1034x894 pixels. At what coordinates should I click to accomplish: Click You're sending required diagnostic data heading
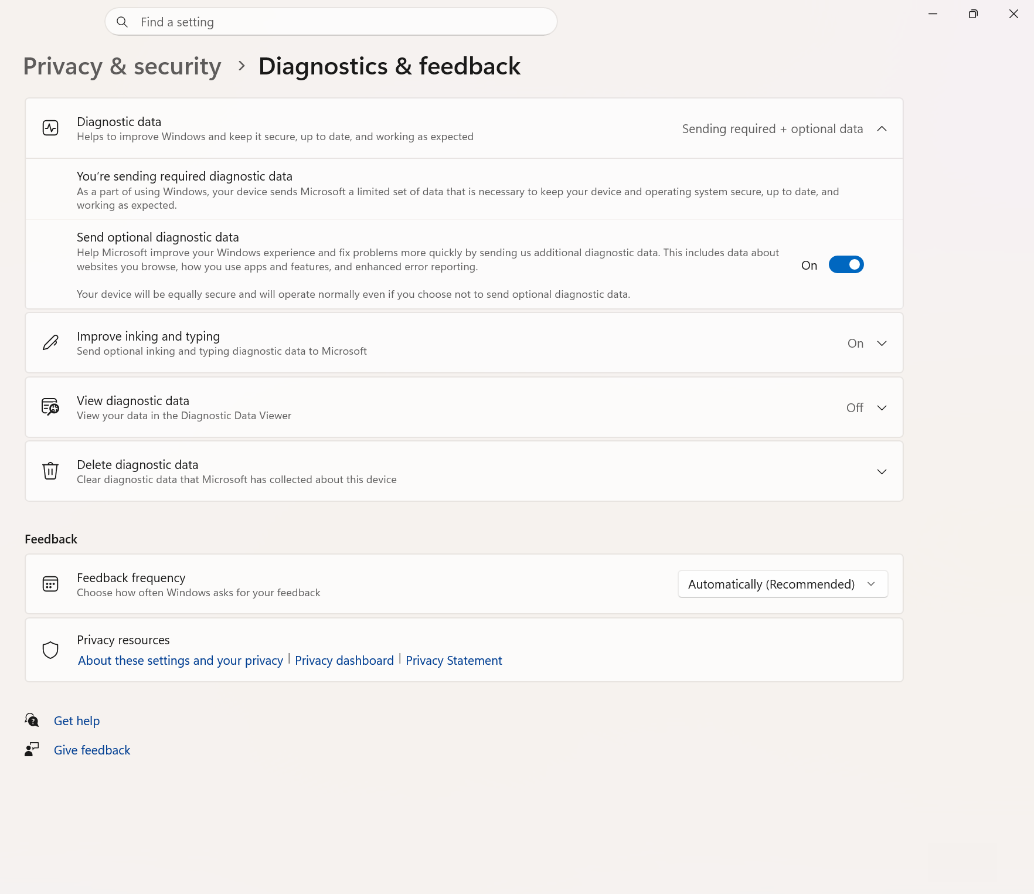[x=185, y=176]
